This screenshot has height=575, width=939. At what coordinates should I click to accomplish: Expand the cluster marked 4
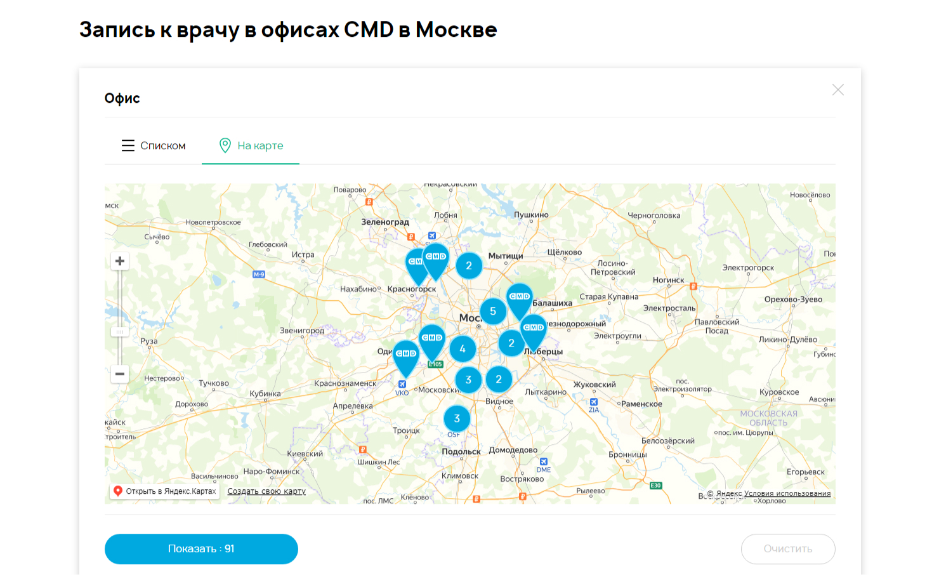coord(463,349)
